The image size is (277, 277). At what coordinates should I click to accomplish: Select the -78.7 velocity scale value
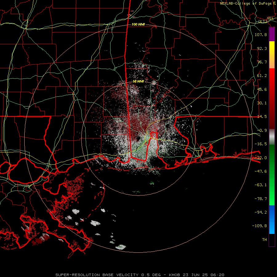tap(261, 199)
